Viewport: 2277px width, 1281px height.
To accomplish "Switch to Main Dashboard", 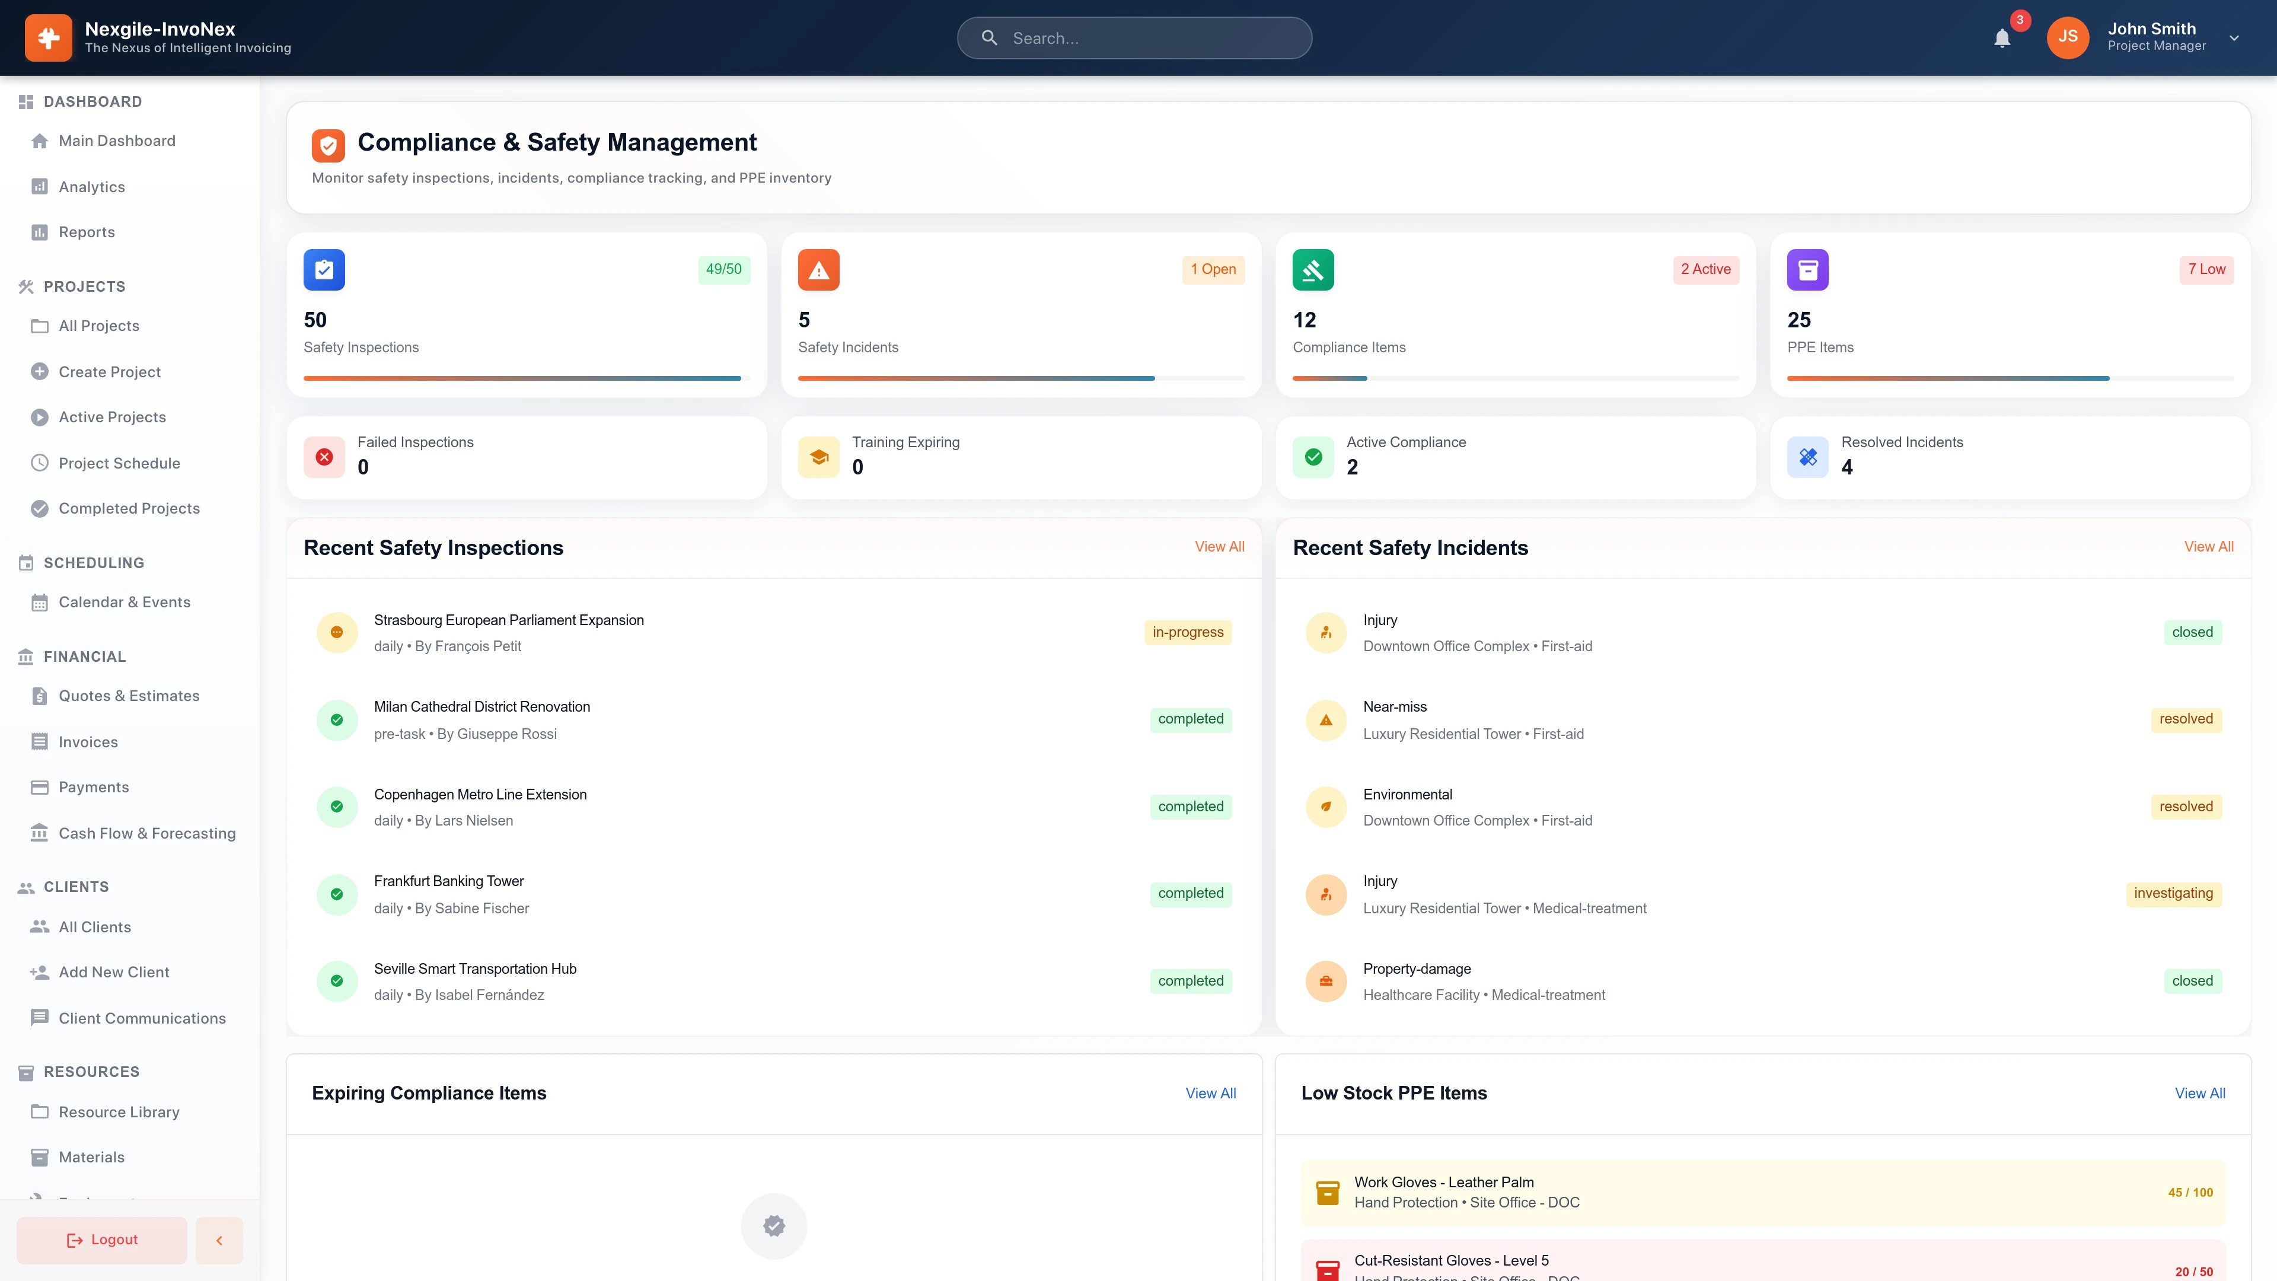I will tap(116, 141).
